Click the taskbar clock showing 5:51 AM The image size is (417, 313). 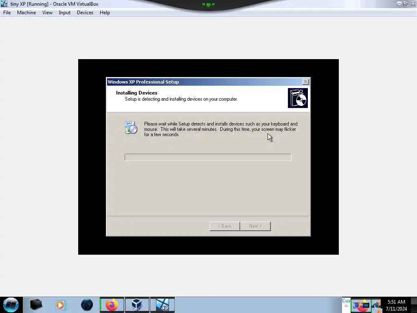396,305
